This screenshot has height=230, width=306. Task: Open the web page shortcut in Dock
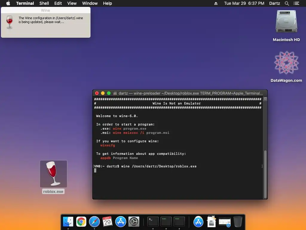pos(225,222)
